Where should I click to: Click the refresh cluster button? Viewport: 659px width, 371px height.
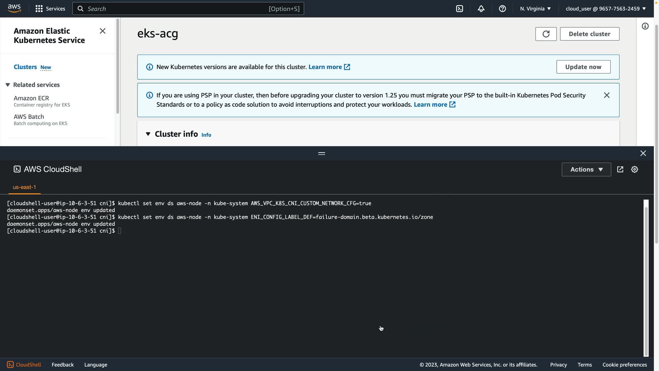click(546, 34)
